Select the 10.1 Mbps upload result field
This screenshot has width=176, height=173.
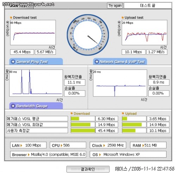click(133, 52)
